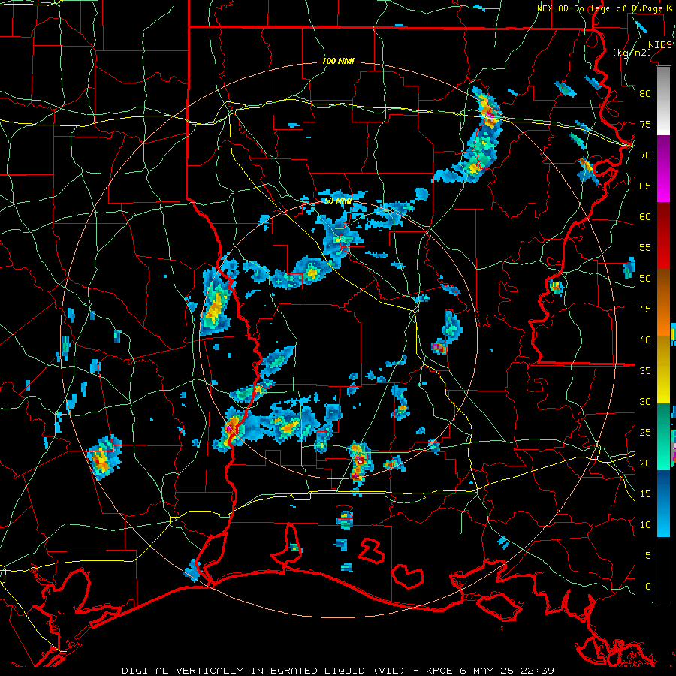
Task: Click the bottom VIL product title caption
Action: pos(337,671)
